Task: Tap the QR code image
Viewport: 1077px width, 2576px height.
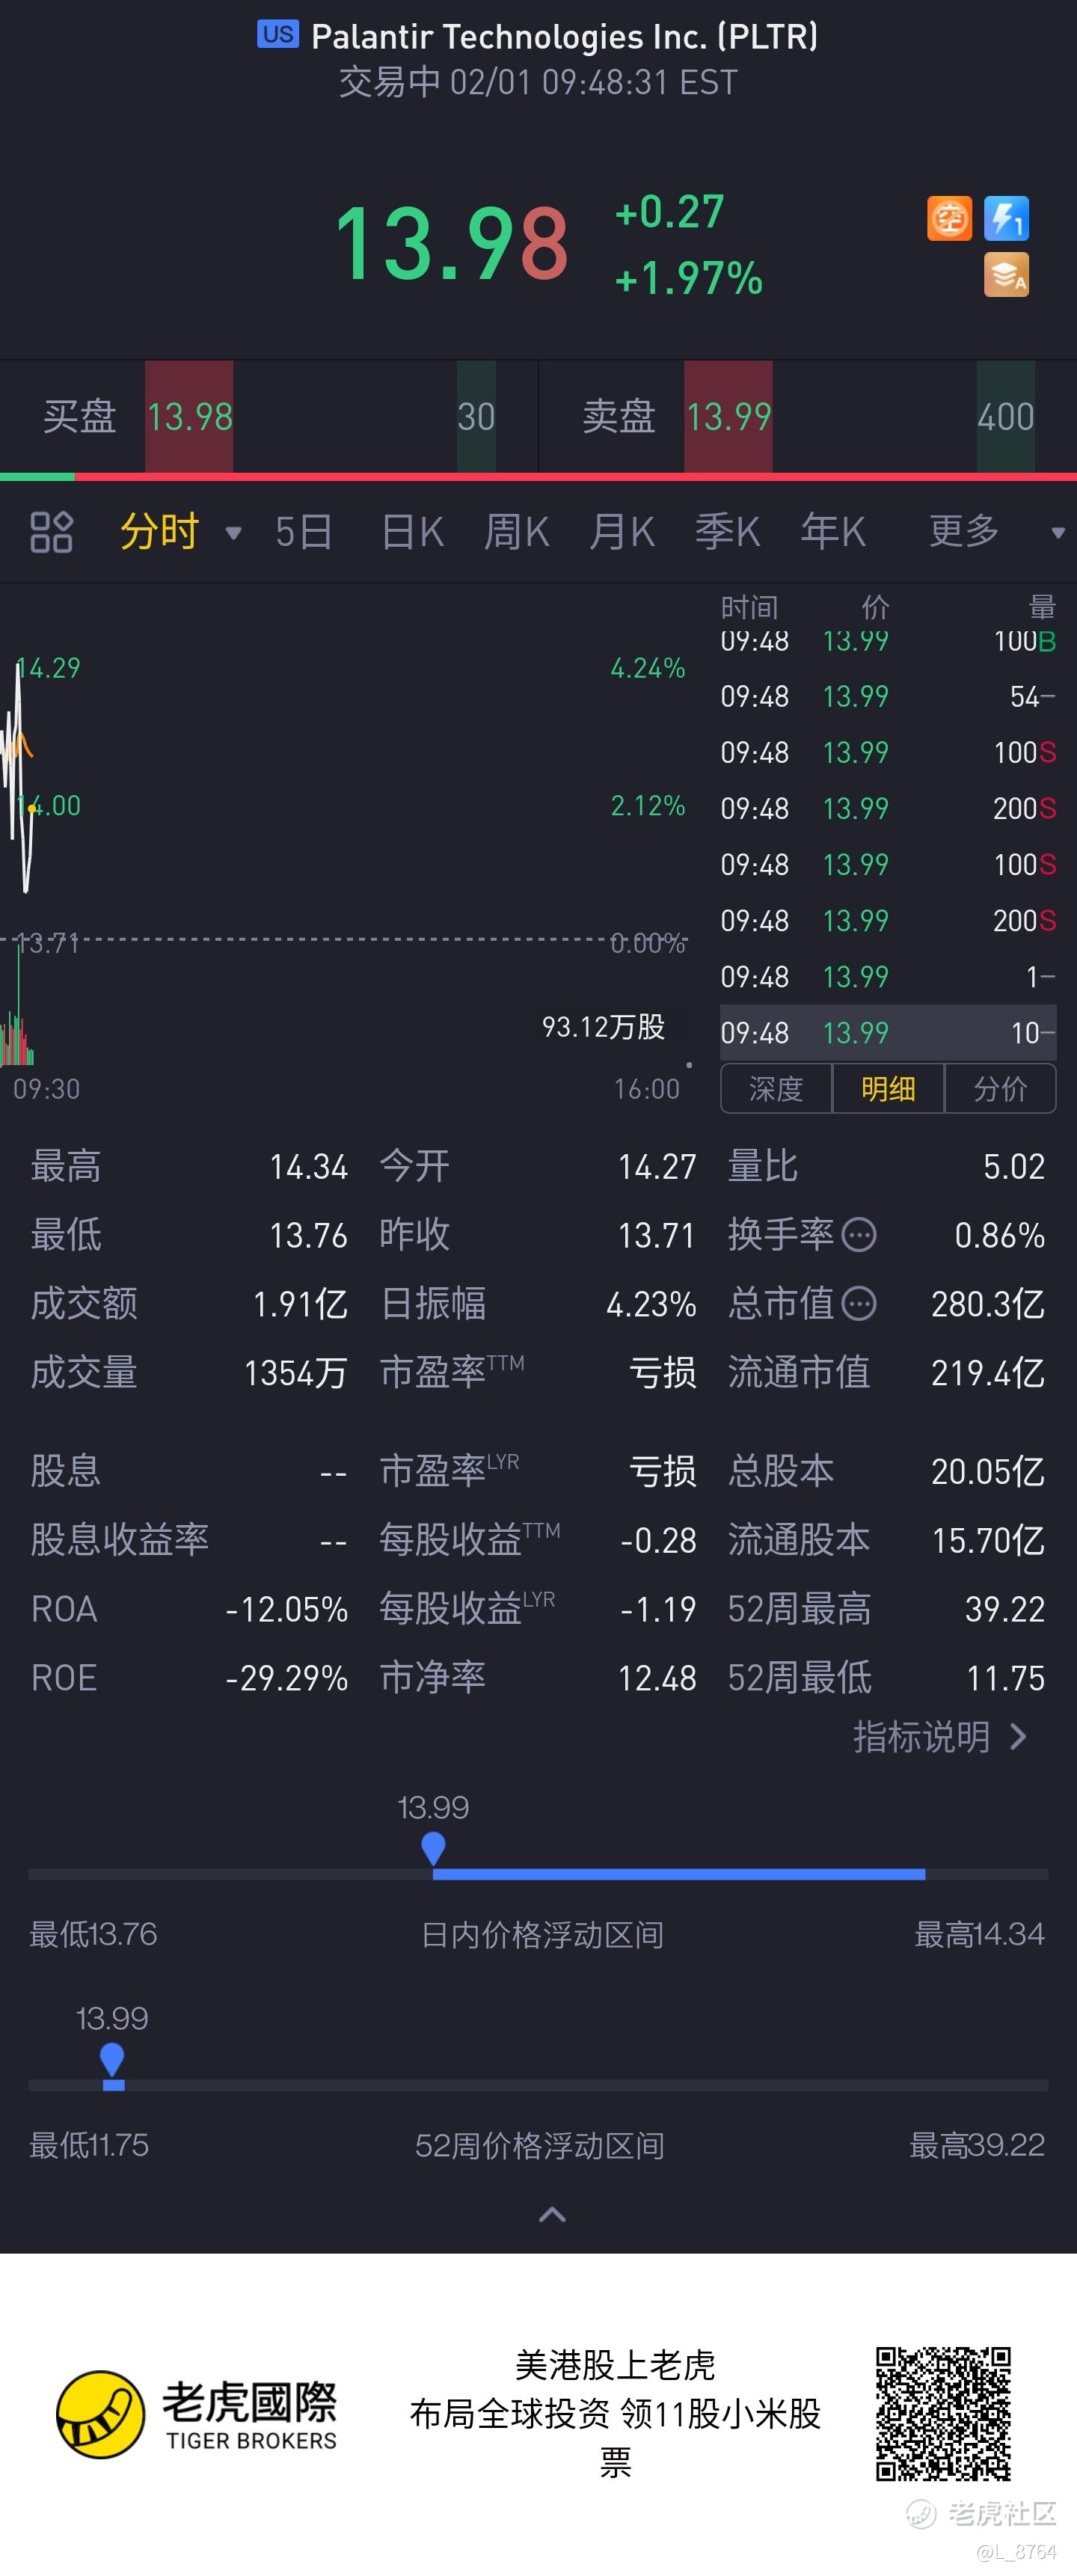Action: pyautogui.click(x=943, y=2413)
